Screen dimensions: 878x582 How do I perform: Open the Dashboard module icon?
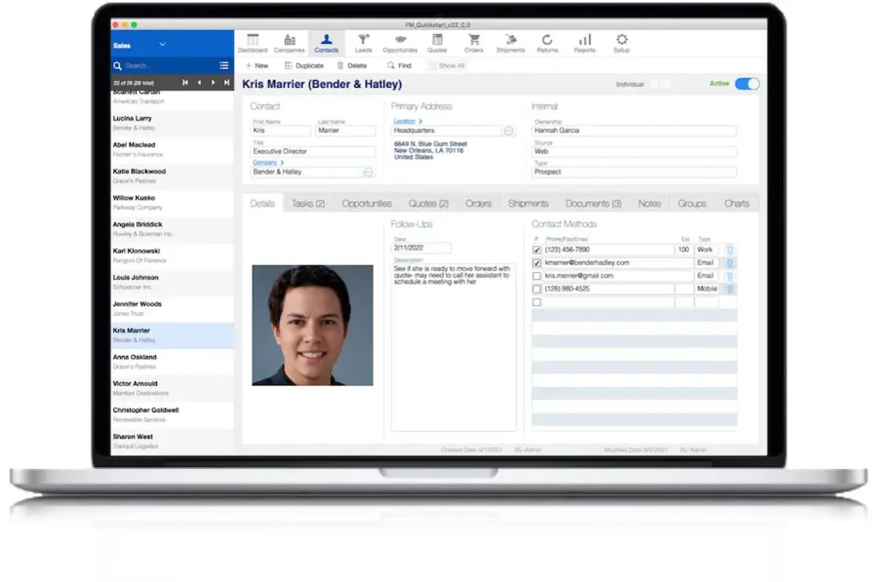click(x=252, y=41)
